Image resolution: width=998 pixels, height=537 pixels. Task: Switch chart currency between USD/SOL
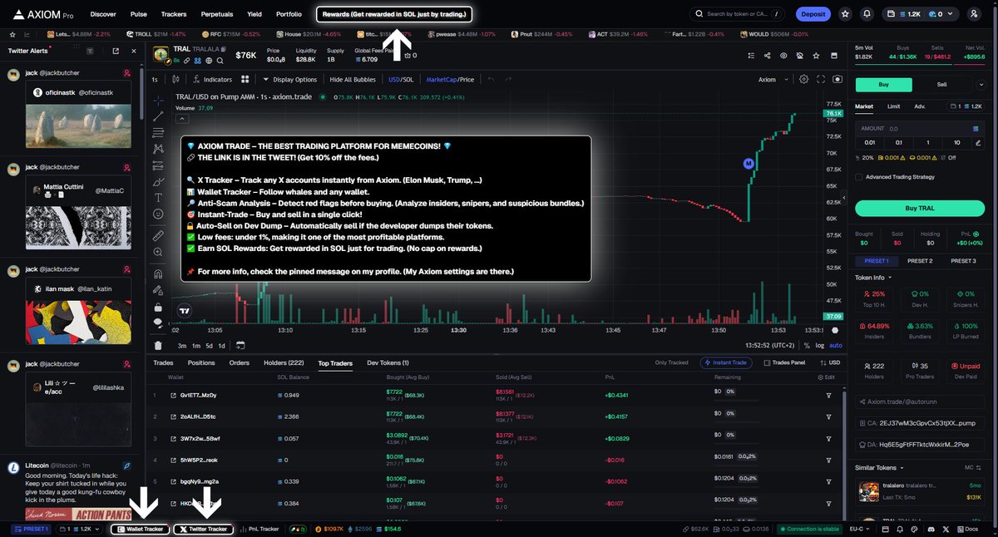tap(401, 80)
